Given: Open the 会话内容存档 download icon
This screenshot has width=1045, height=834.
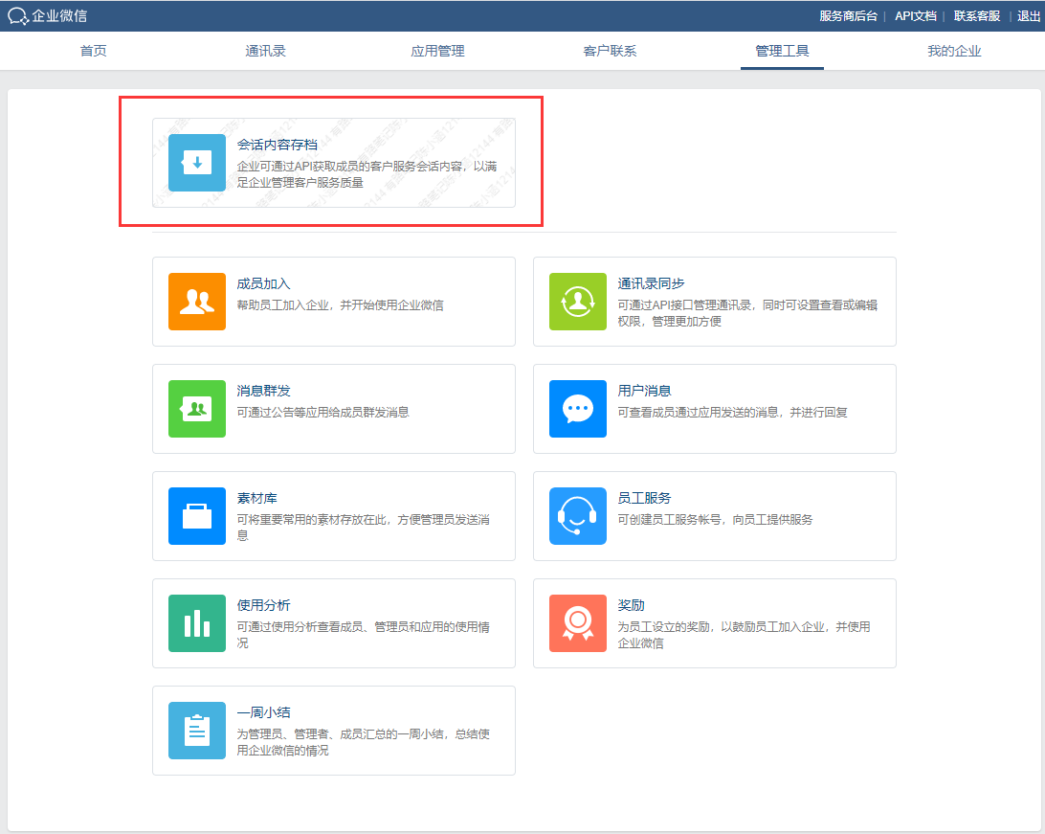Looking at the screenshot, I should coord(196,163).
